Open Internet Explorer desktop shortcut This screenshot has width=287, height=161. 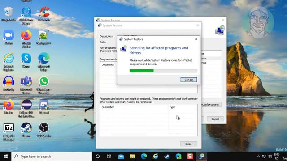9,62
